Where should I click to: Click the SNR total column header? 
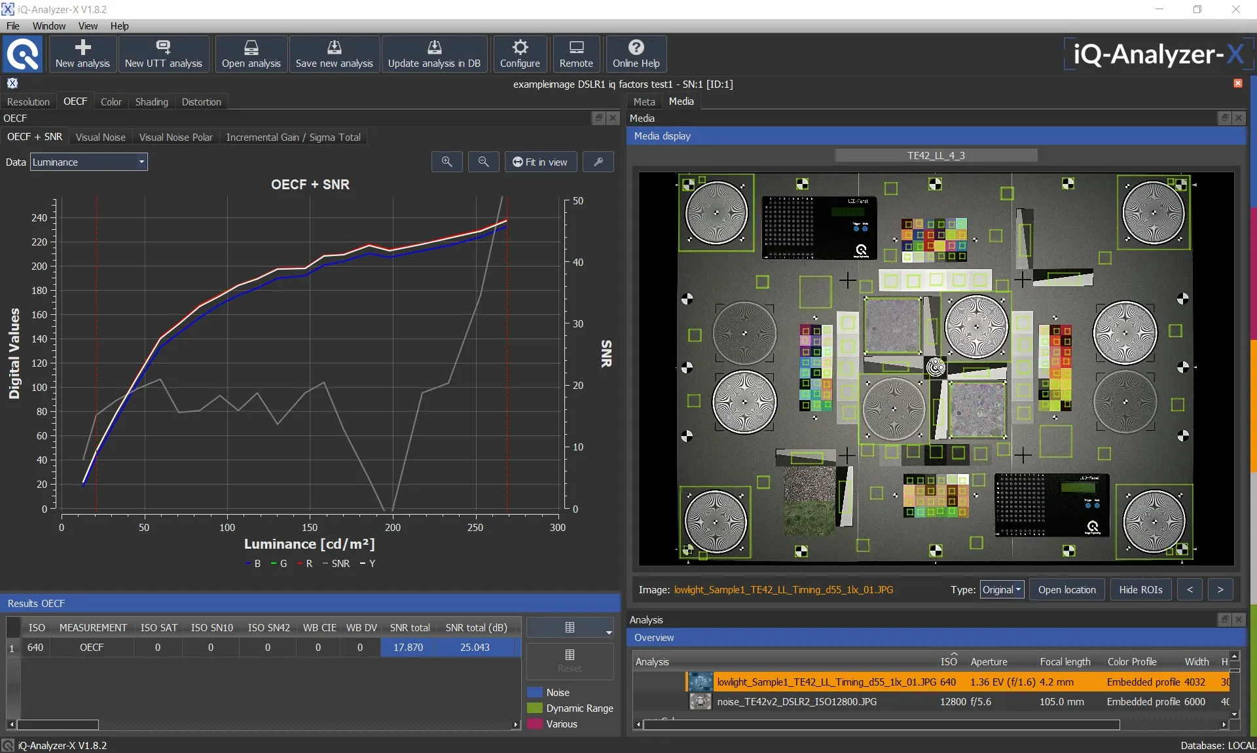(x=410, y=627)
